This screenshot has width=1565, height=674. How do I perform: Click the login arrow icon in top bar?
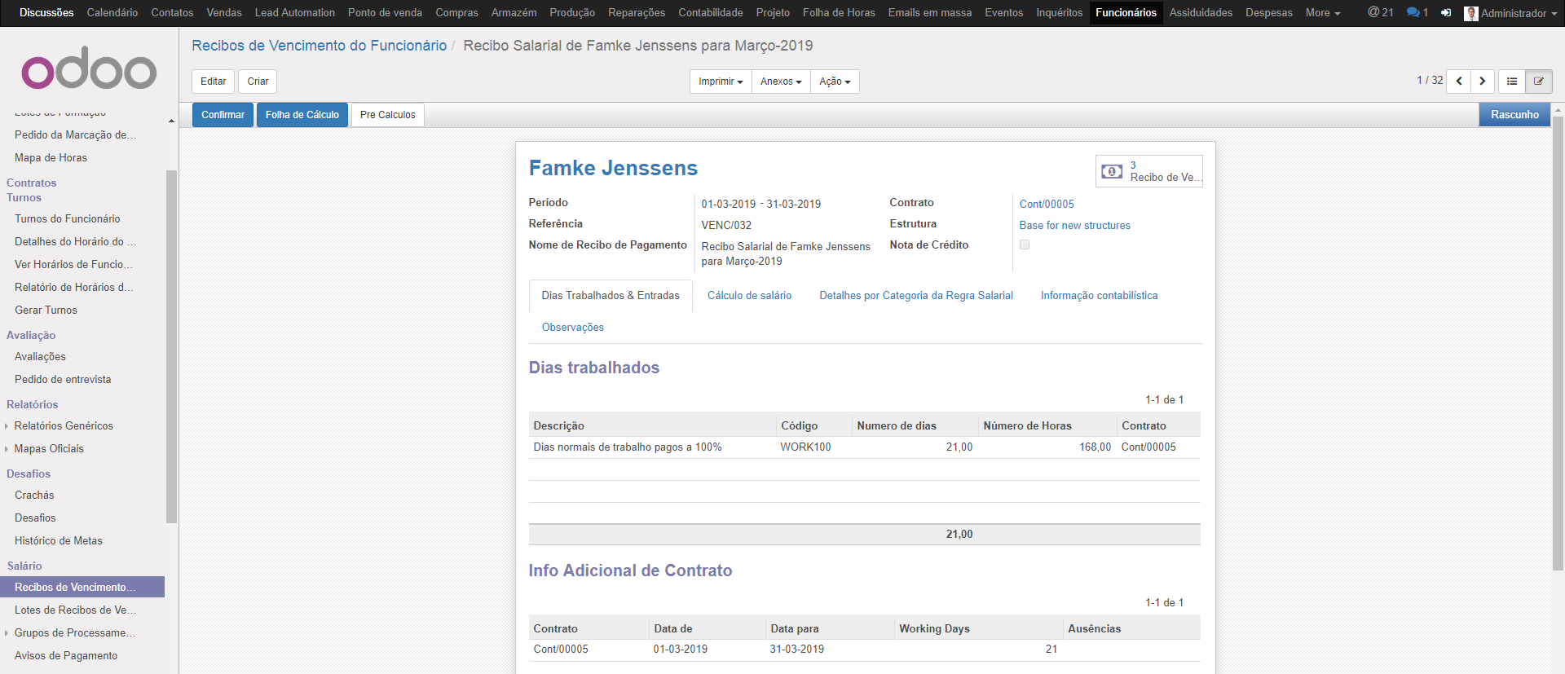pyautogui.click(x=1445, y=12)
